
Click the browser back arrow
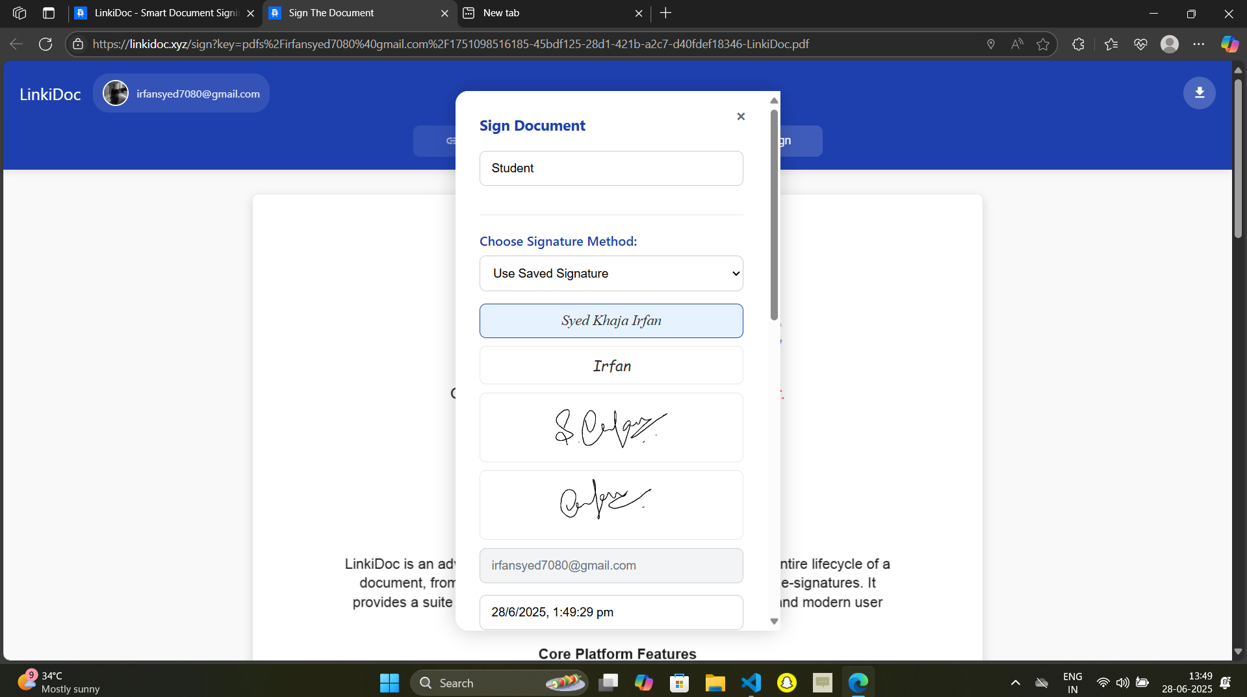[16, 44]
